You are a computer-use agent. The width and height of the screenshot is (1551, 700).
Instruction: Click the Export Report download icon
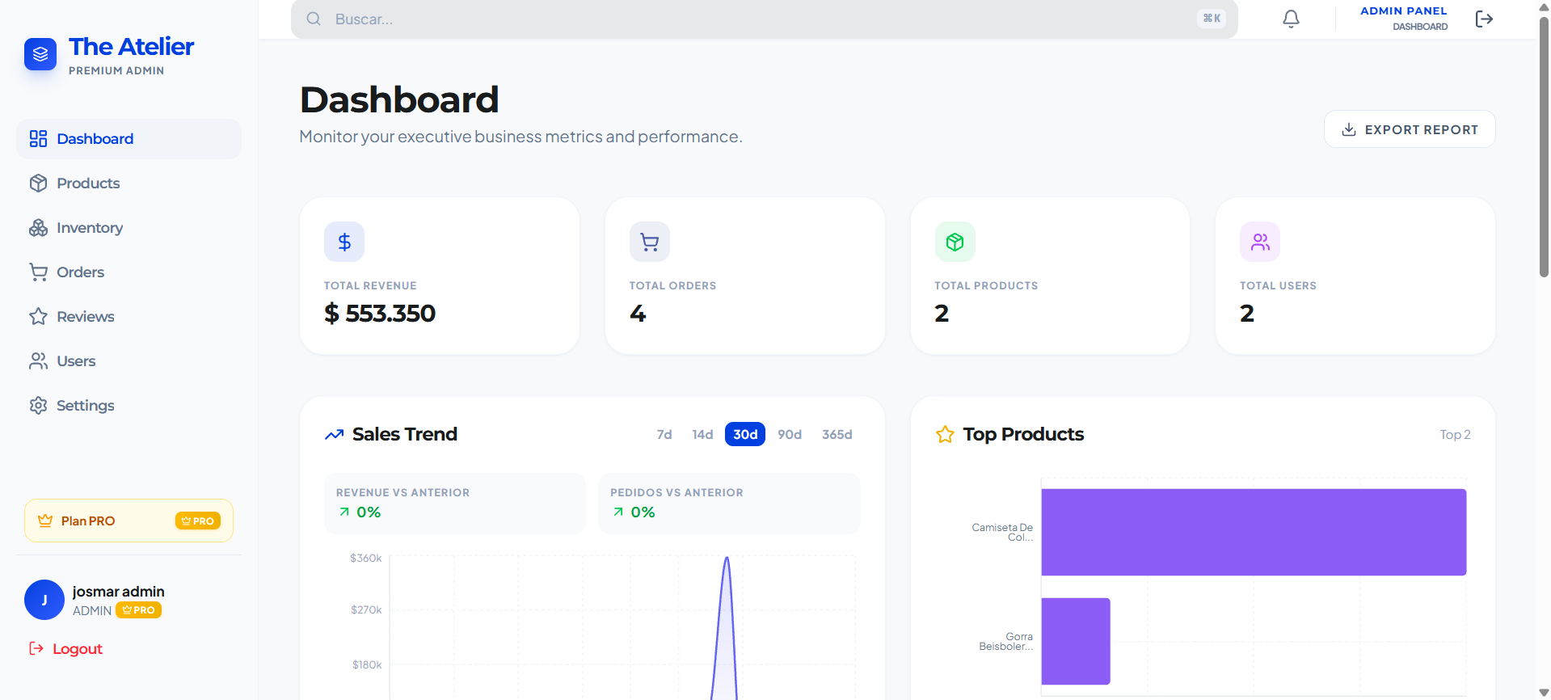1348,130
